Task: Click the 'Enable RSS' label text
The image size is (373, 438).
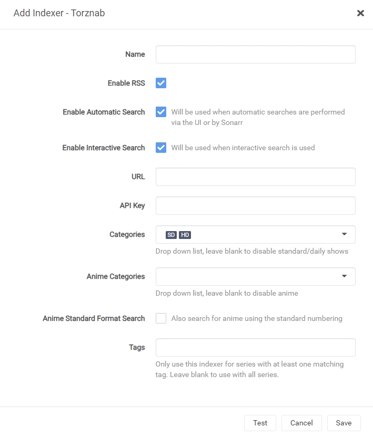Action: [126, 83]
